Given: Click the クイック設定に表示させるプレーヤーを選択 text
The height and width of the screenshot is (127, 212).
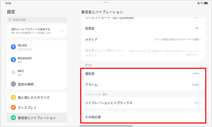Looking at the screenshot, I should [x=177, y=40].
